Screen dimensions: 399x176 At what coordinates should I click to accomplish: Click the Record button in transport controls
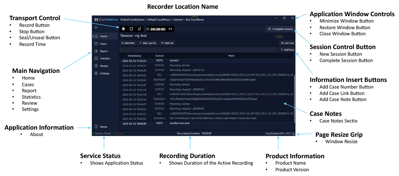click(x=123, y=29)
